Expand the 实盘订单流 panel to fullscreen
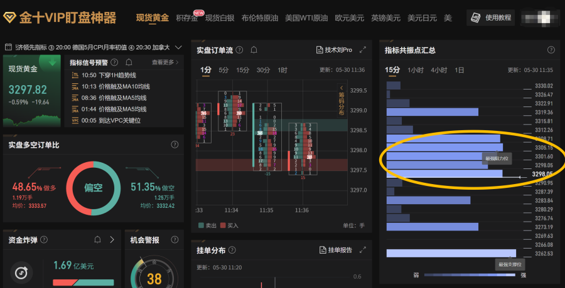This screenshot has width=565, height=288. click(363, 50)
